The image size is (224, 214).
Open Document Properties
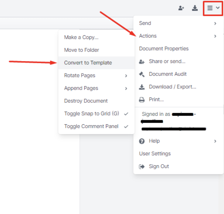pyautogui.click(x=164, y=49)
